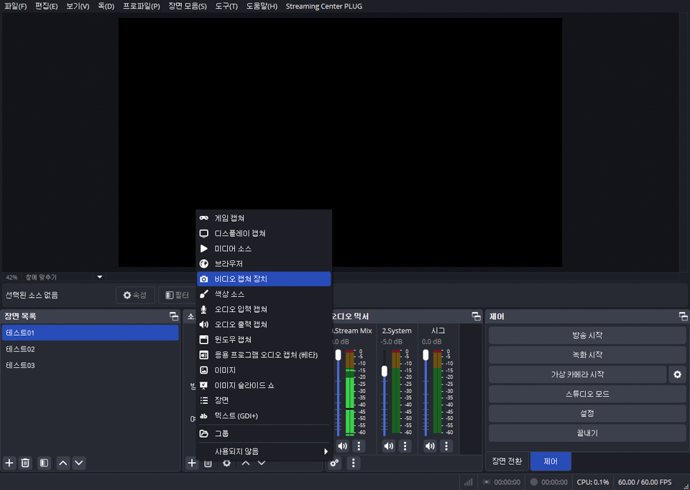This screenshot has width=690, height=490.
Task: Open virtual camera settings via the gear icon
Action: 676,374
